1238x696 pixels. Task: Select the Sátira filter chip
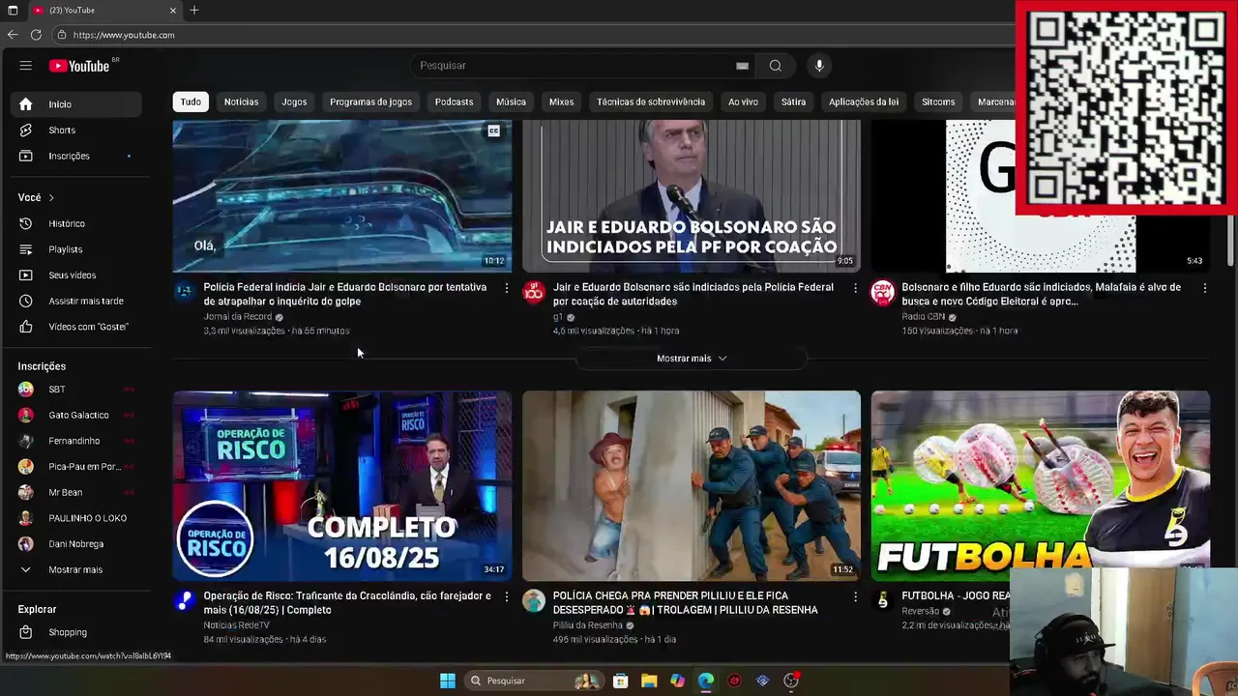793,101
